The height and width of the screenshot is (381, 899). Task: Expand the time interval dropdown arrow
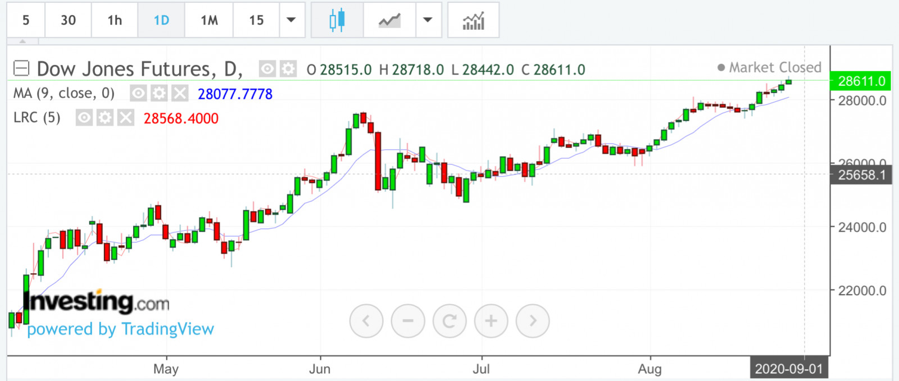(291, 20)
